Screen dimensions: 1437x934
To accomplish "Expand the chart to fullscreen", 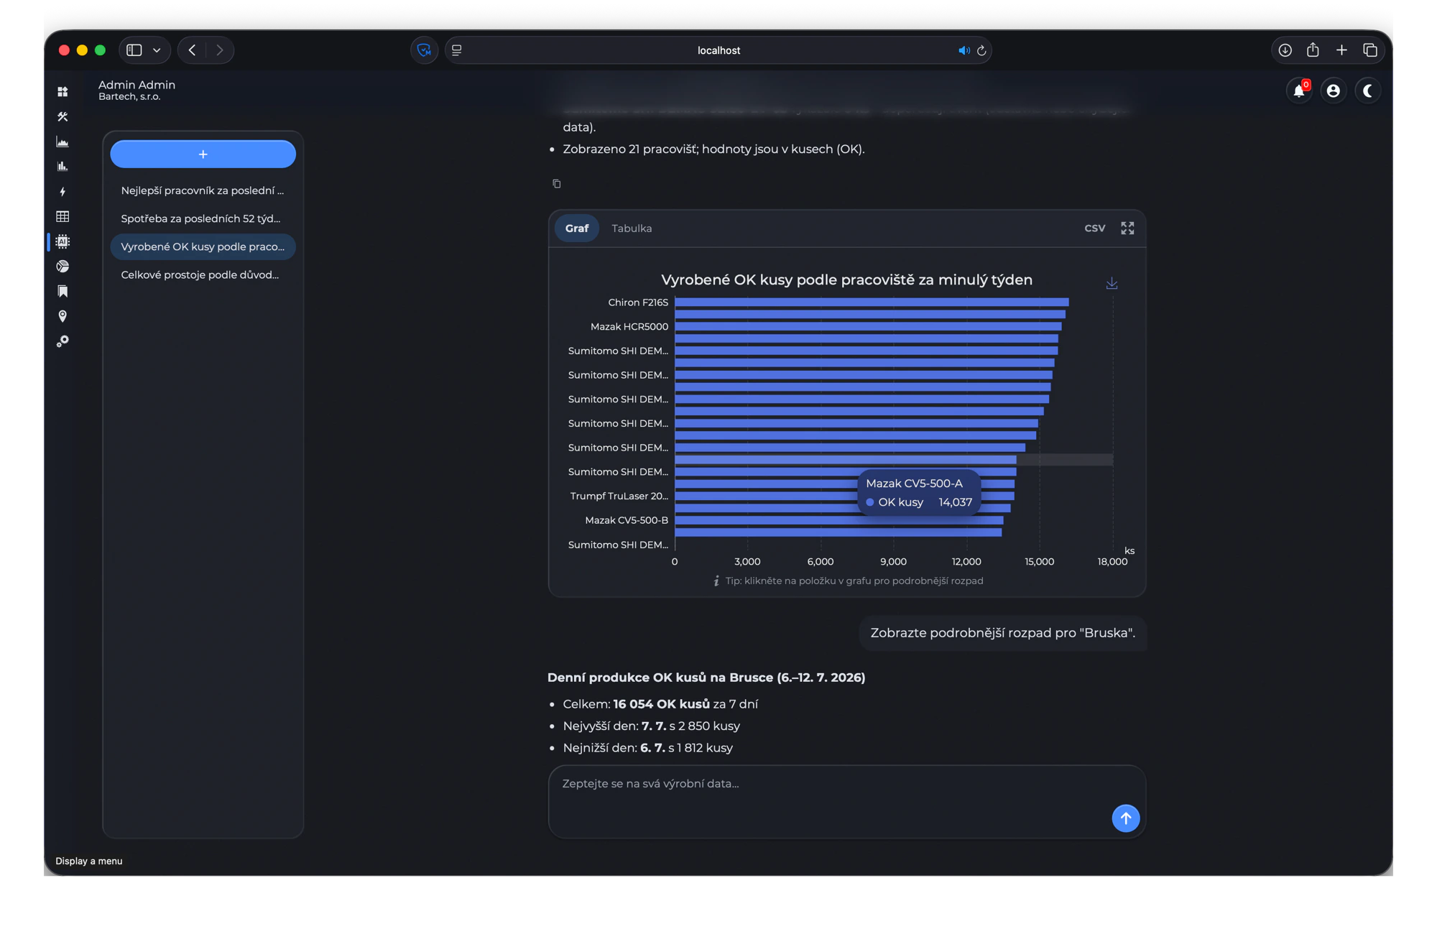I will [1127, 228].
